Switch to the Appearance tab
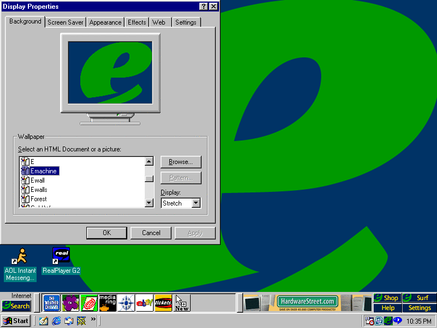Screen dimensions: 437x328 tap(105, 22)
